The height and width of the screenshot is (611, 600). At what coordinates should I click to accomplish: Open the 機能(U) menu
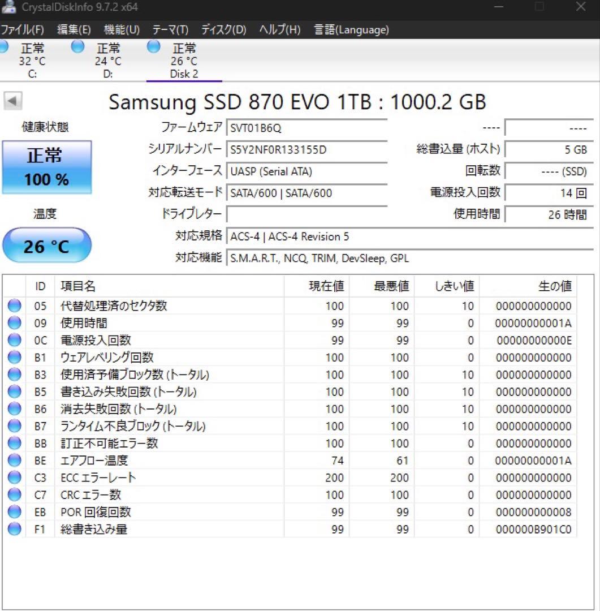(x=120, y=29)
